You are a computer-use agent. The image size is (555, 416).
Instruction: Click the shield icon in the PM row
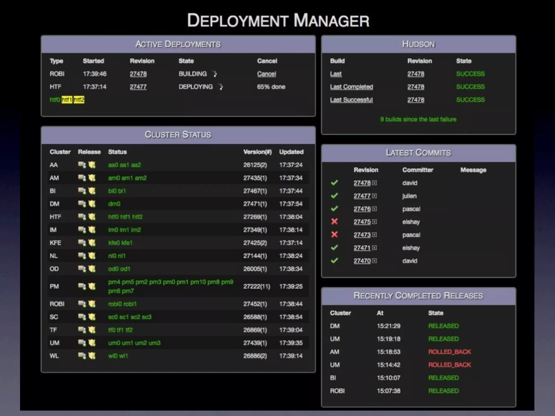pos(92,286)
